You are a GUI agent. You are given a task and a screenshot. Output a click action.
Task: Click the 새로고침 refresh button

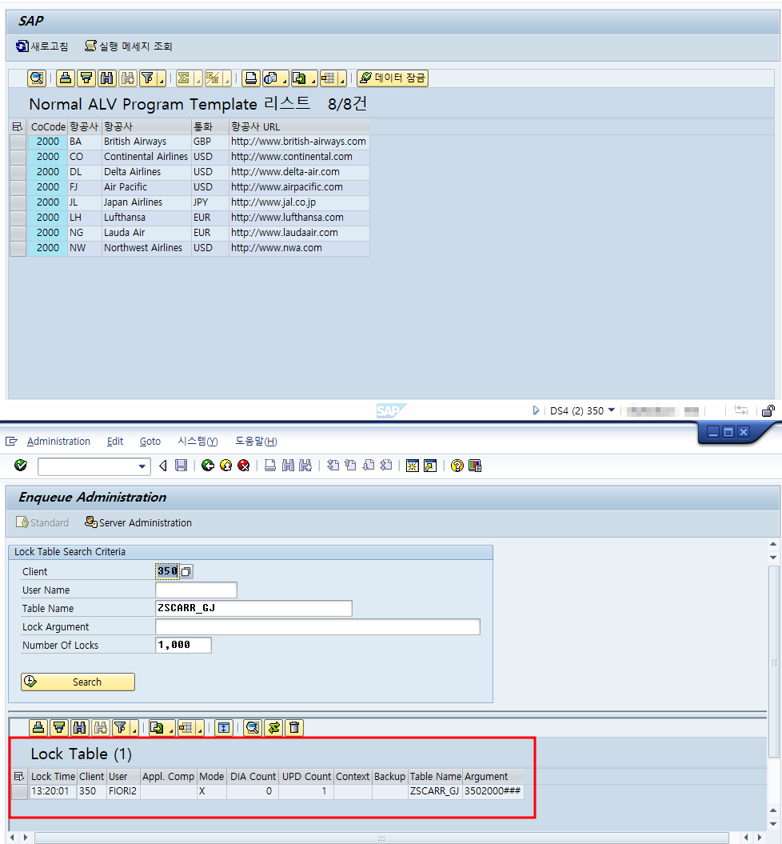(42, 46)
